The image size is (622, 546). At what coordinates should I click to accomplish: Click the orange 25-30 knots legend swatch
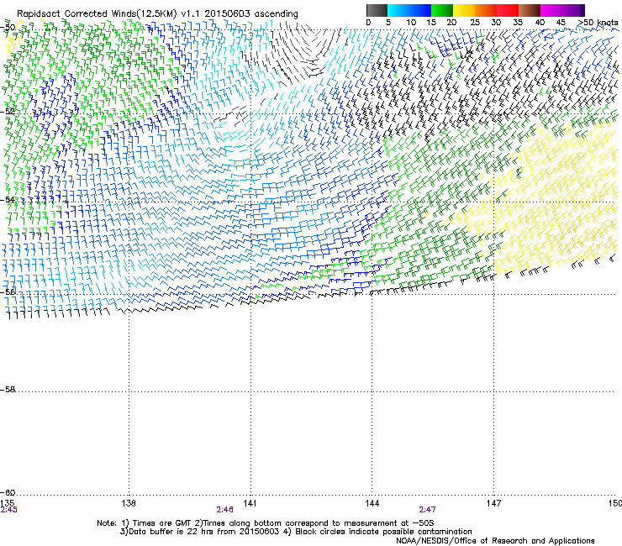point(486,10)
